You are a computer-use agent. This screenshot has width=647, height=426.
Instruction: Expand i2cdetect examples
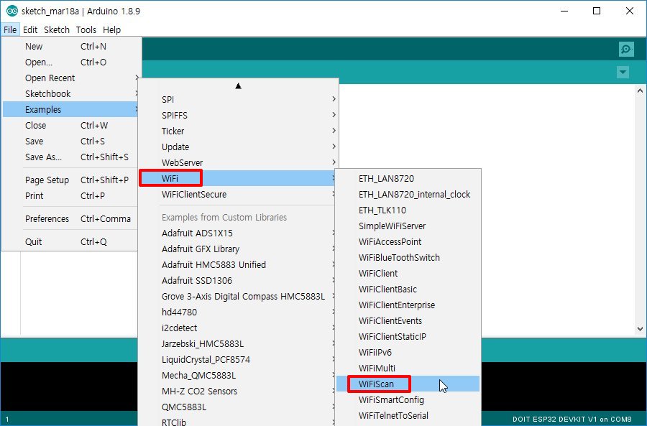[x=238, y=328]
